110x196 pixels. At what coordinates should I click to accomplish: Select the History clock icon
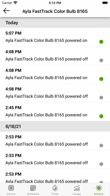pyautogui.click(x=99, y=188)
